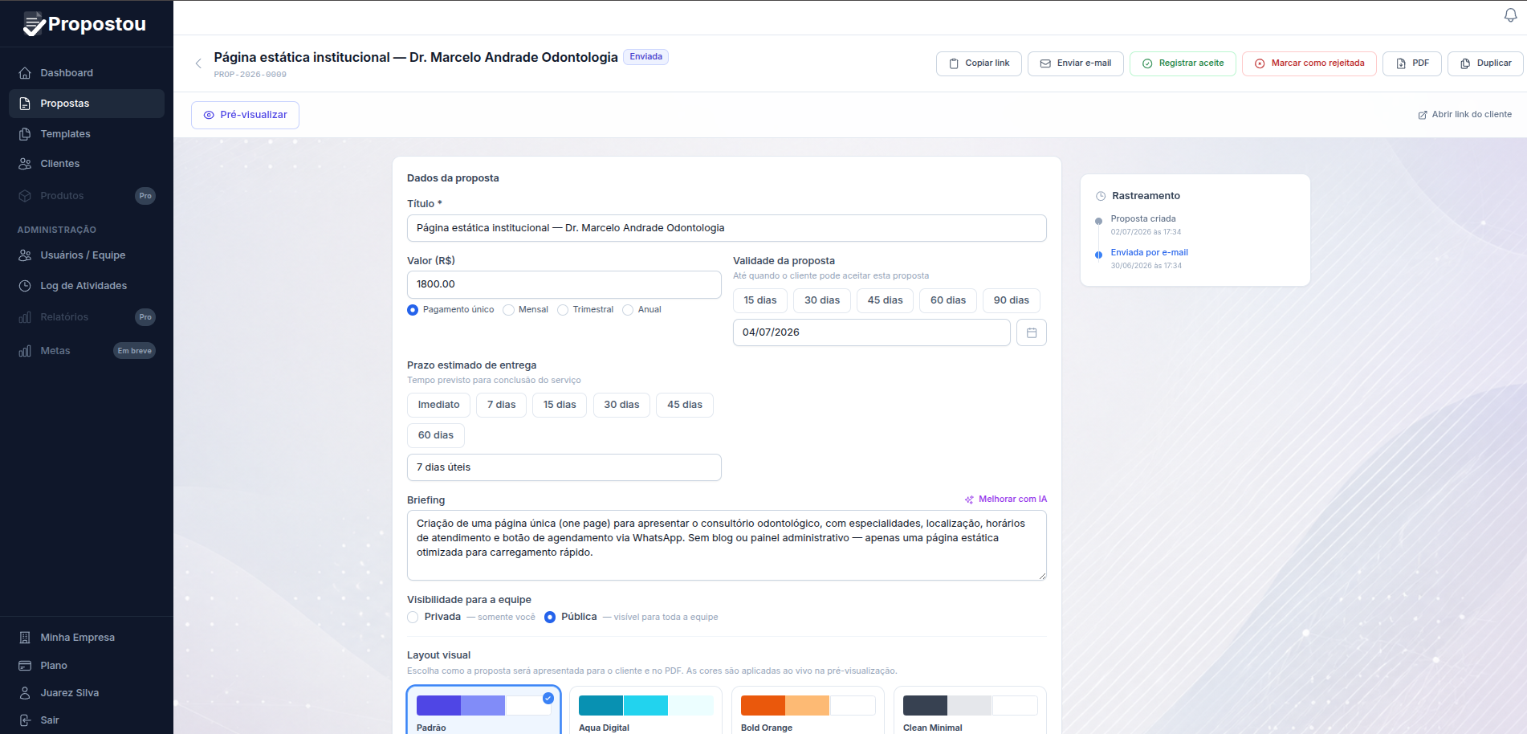Image resolution: width=1527 pixels, height=734 pixels.
Task: Select Anual payment radio button
Action: point(628,310)
